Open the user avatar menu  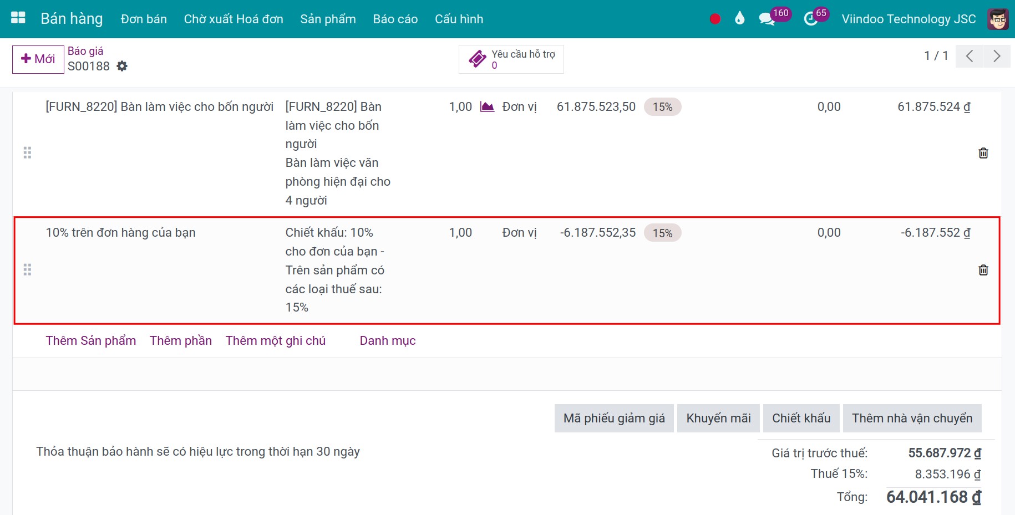pos(998,19)
